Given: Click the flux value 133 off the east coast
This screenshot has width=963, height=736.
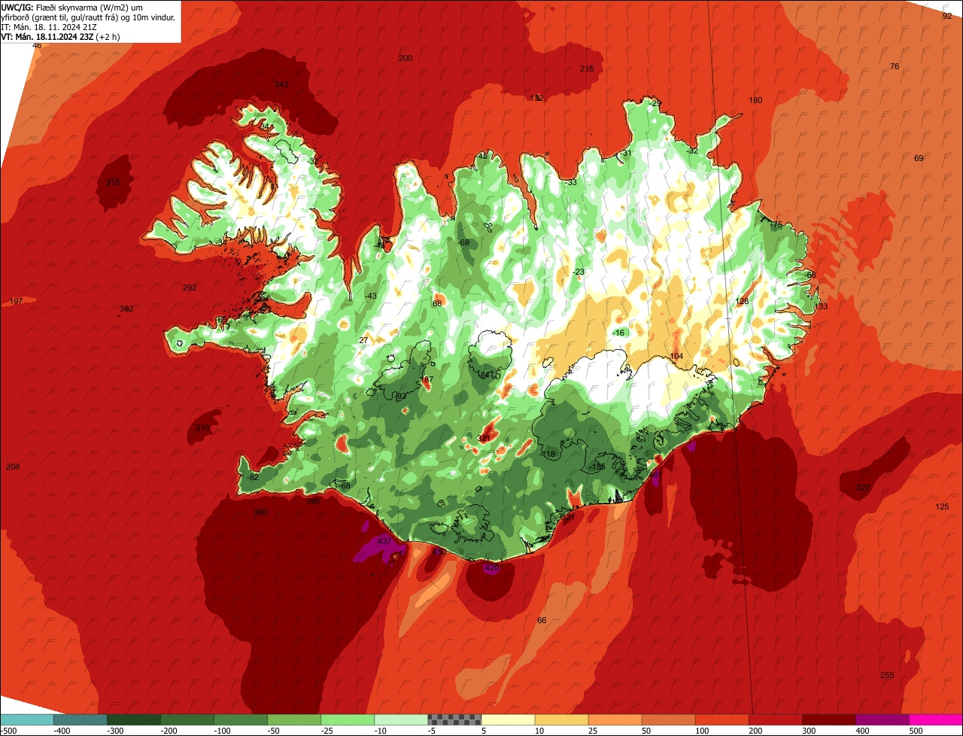Looking at the screenshot, I should (x=821, y=306).
